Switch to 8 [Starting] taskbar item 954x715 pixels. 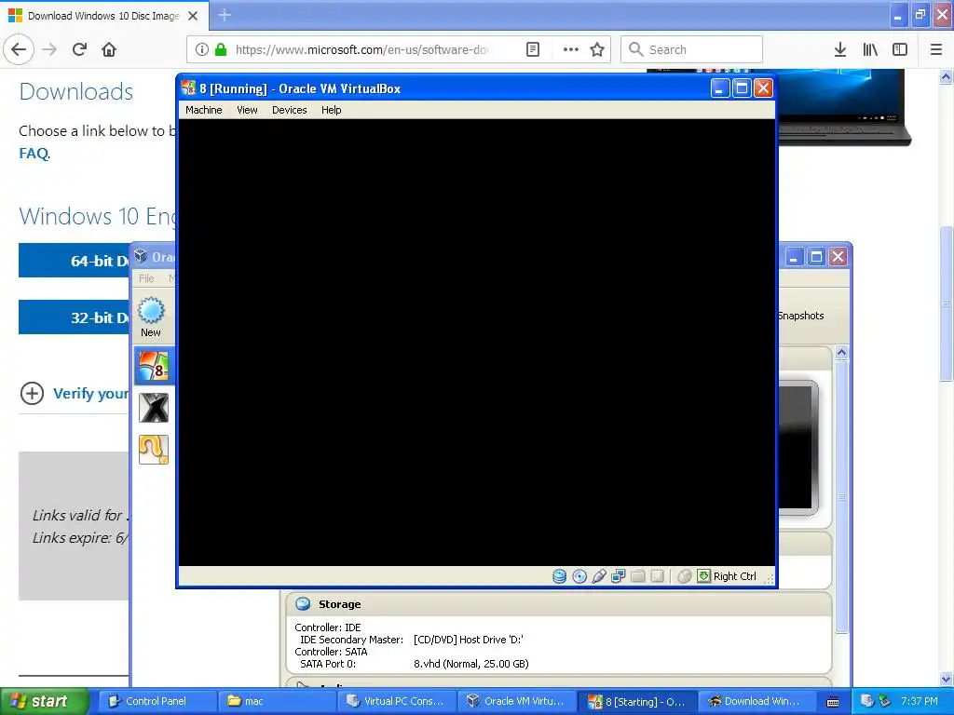coord(636,702)
